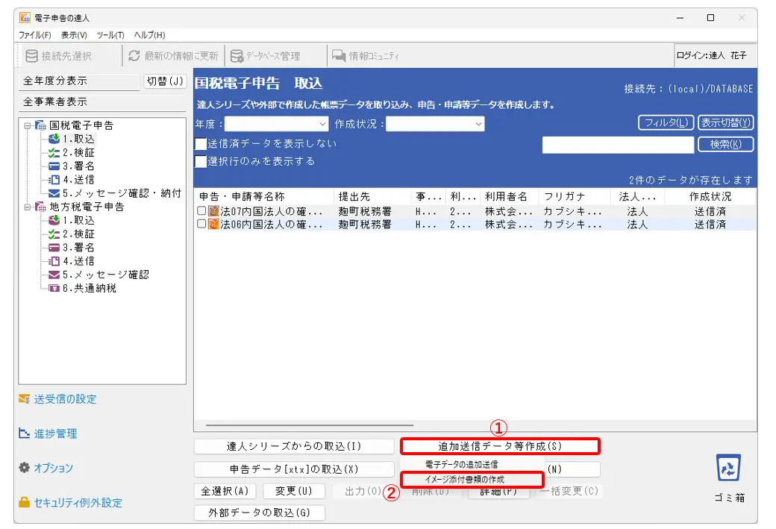Viewport: 776px width, 529px height.
Task: Toggle 選択行のみを表示する checkbox
Action: tap(200, 161)
